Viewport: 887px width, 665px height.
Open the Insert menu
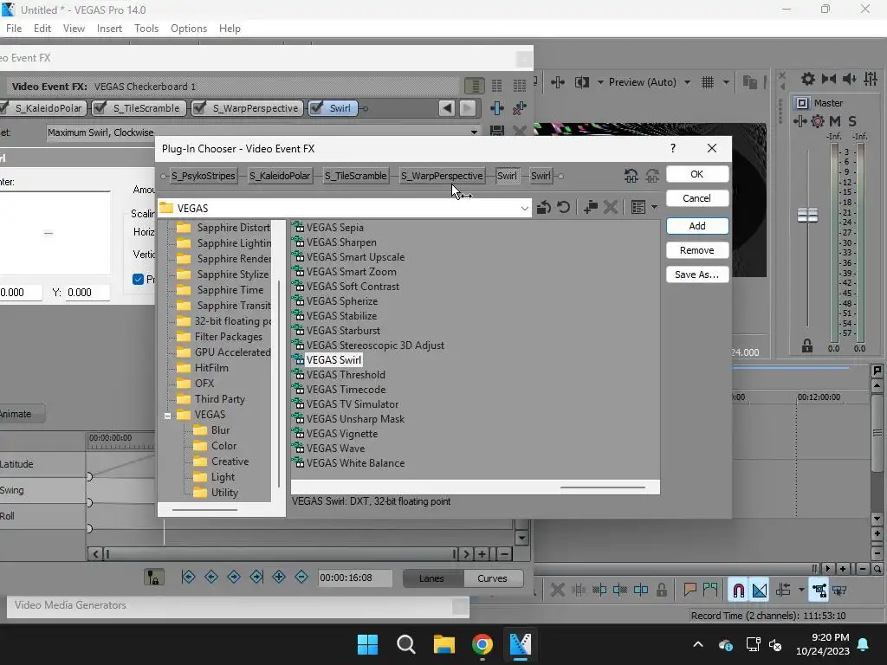click(109, 29)
